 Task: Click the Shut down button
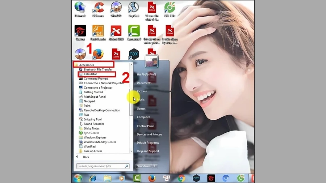[143, 166]
